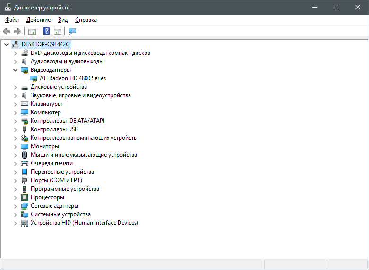Open the Действие menu
This screenshot has height=270, width=369.
point(38,20)
